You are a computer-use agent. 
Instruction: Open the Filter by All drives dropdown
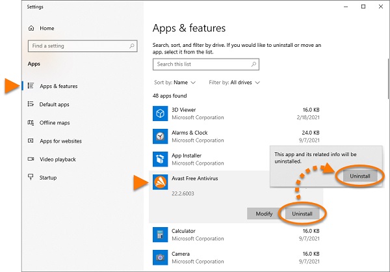[234, 83]
